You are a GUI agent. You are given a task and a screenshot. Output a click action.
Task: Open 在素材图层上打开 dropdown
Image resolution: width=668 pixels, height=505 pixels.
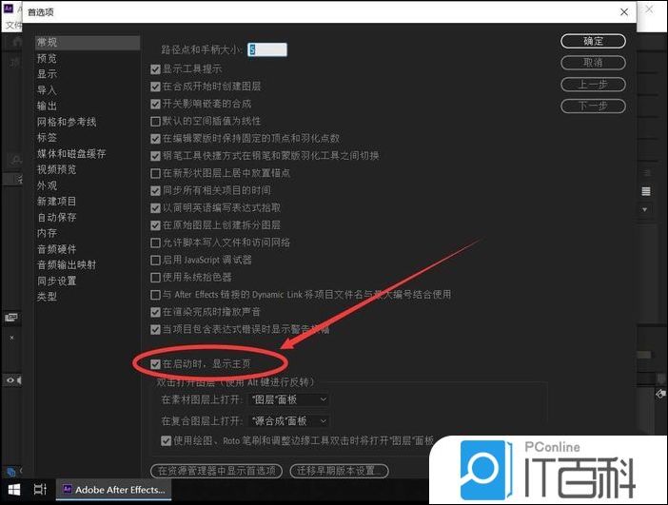[288, 399]
